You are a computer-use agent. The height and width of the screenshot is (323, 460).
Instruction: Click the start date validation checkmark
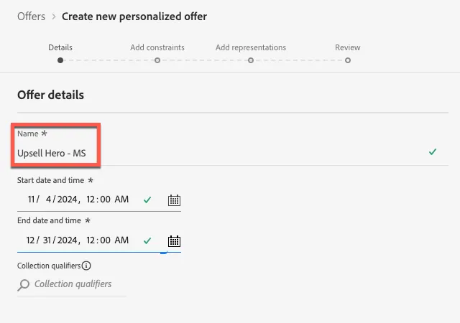tap(147, 200)
